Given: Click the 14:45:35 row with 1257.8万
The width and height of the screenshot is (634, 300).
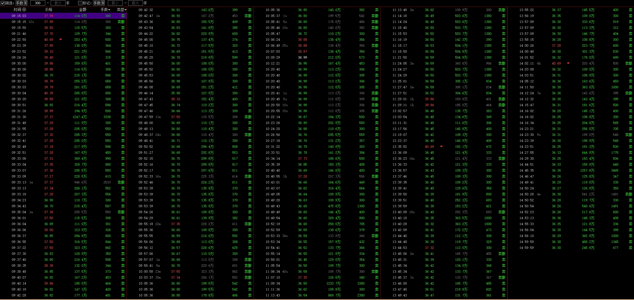Looking at the screenshot, I should pos(571,170).
